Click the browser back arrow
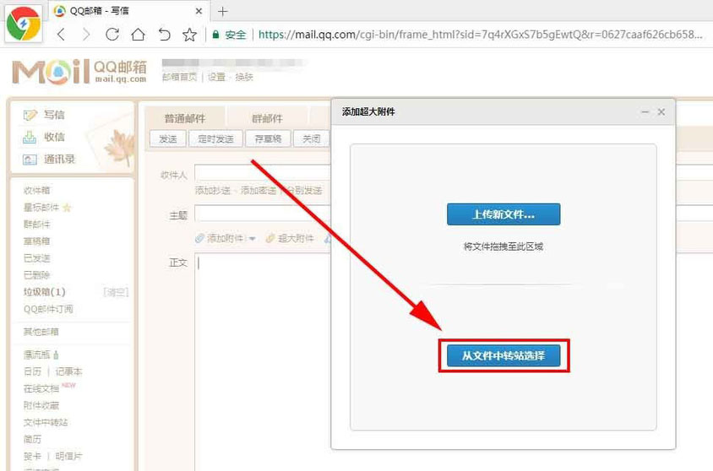Image resolution: width=713 pixels, height=471 pixels. pyautogui.click(x=62, y=35)
